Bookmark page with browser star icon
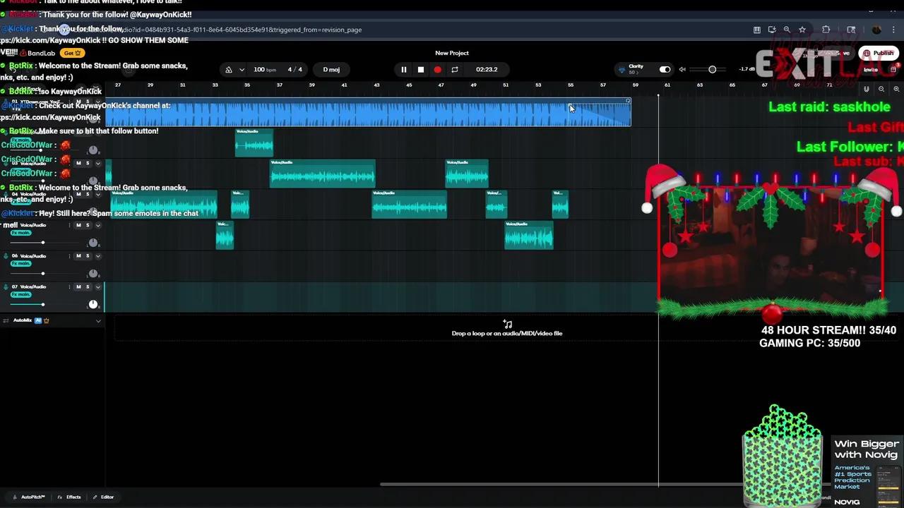This screenshot has width=904, height=508. coord(802,30)
